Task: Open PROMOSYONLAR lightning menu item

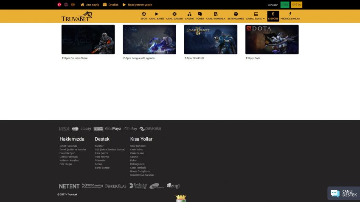Action: [x=290, y=16]
